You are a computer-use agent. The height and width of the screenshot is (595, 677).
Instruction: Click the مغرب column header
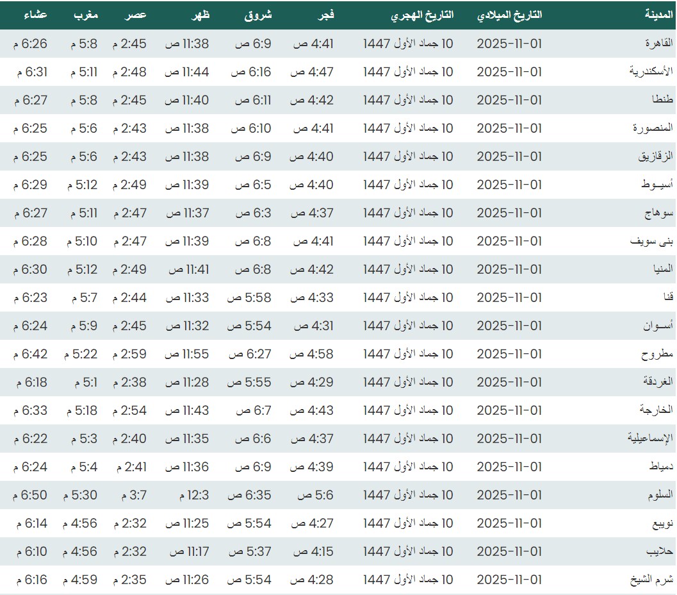click(x=85, y=15)
